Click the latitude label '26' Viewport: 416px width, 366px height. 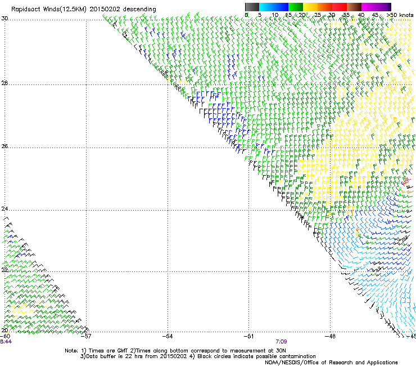4,146
